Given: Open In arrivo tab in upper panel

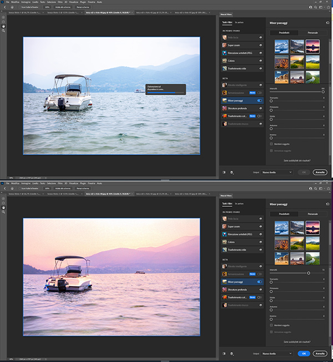Looking at the screenshot, I should point(239,22).
